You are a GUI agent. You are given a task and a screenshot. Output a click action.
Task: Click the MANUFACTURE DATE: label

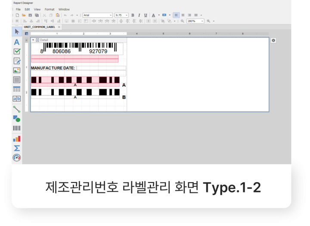53,68
